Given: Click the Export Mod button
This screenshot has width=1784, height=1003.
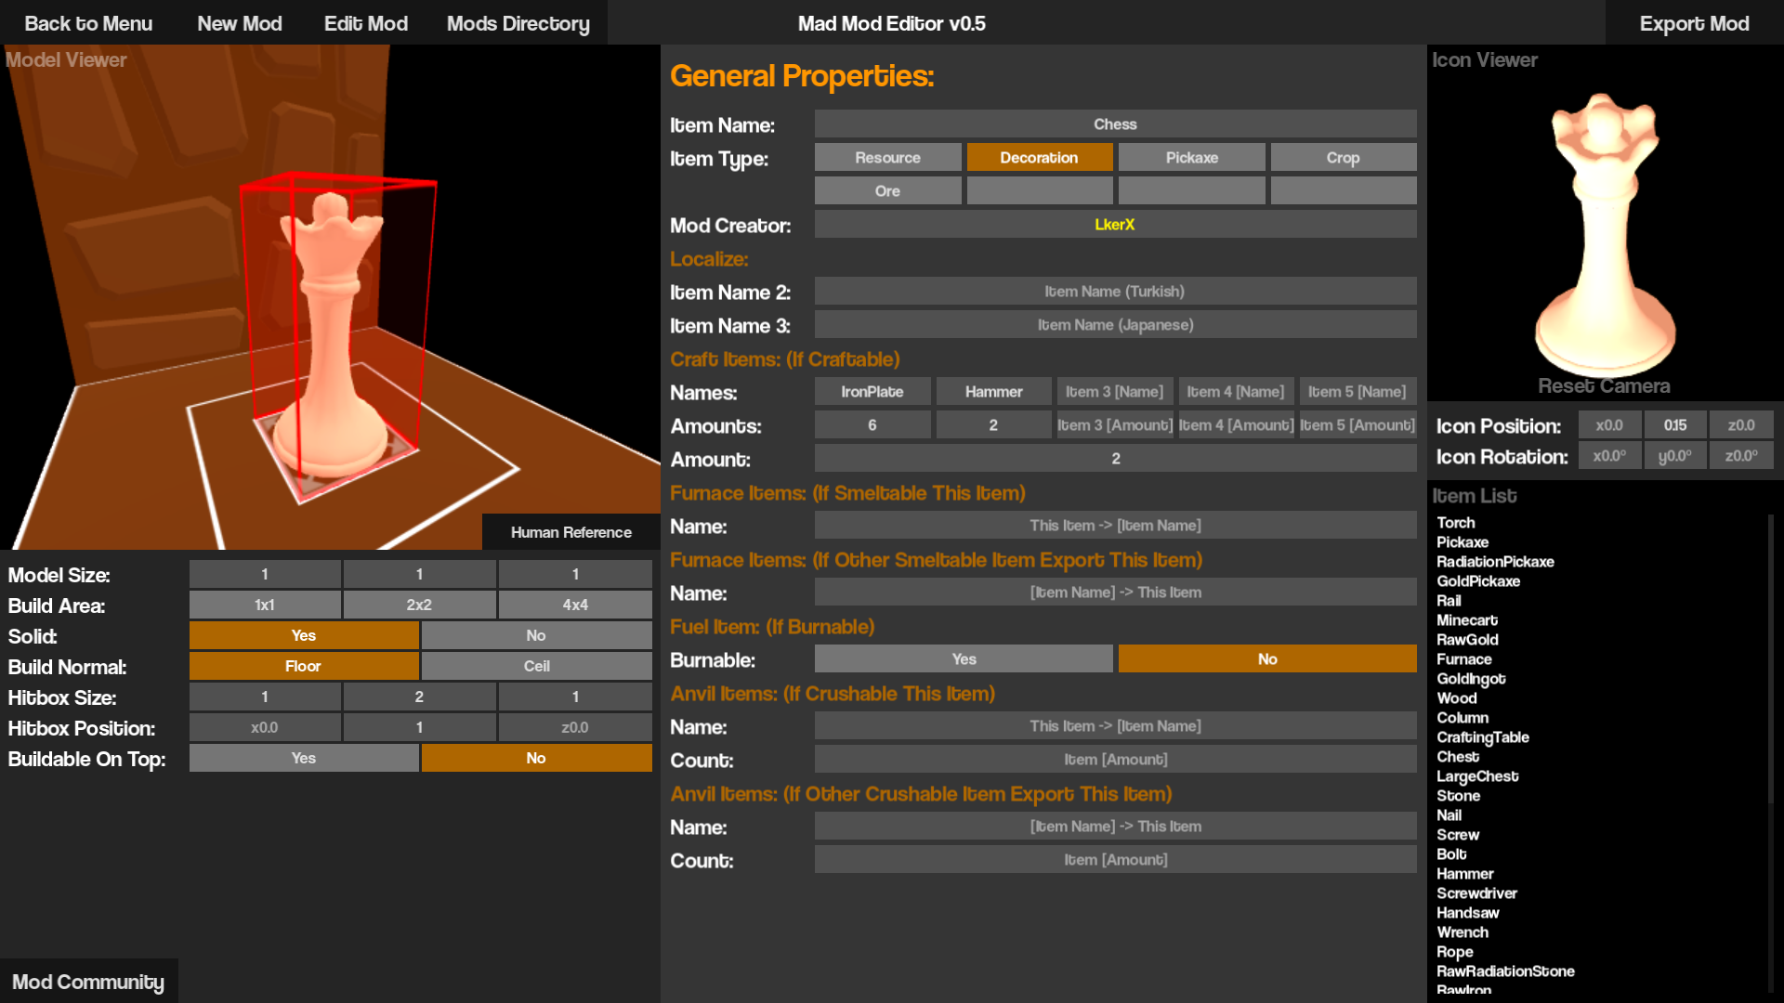Looking at the screenshot, I should (x=1694, y=23).
